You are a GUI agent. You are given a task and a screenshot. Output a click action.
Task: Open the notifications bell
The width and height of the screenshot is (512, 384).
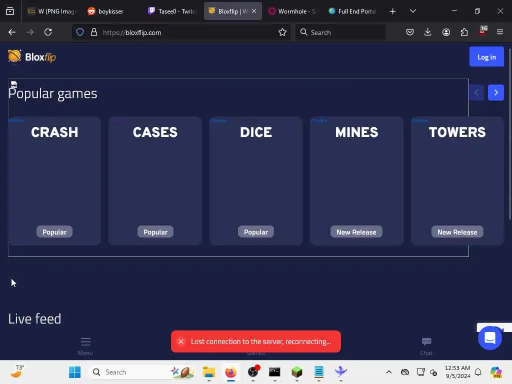tap(478, 372)
